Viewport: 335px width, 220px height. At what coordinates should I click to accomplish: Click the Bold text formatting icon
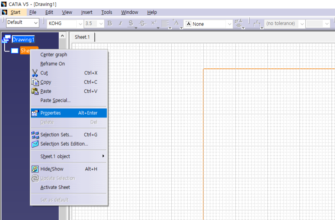[x=110, y=23]
